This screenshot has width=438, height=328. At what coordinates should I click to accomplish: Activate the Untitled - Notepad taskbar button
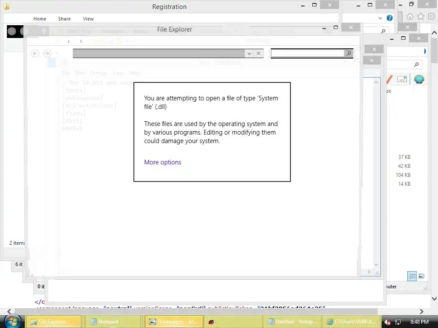292,322
